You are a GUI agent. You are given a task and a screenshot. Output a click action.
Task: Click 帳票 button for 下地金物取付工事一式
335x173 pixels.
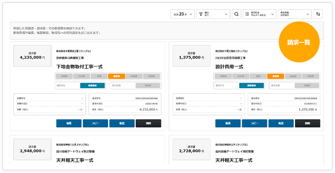click(x=122, y=123)
